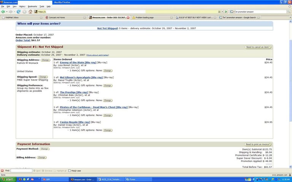Image resolution: width=292 pixels, height=182 pixels.
Task: Switch to the Comcast.net Home tab
Action: coord(65,17)
